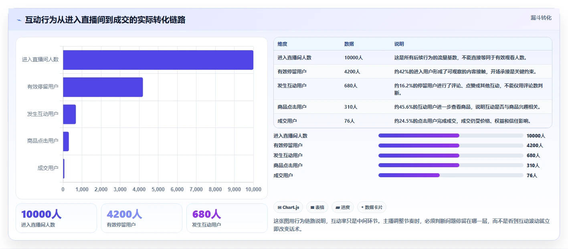Click the description starting 这是所有后续行为的流量基数

pyautogui.click(x=461, y=58)
